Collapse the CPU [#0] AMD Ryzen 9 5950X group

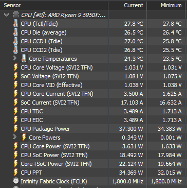click(6, 15)
